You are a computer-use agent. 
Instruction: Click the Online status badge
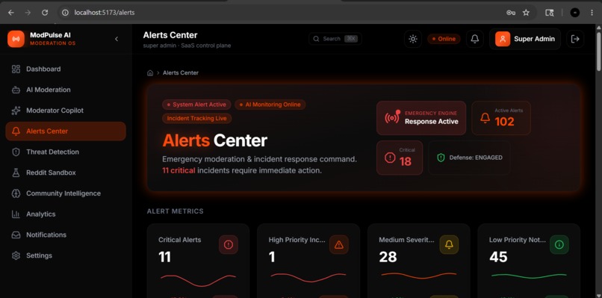[444, 39]
